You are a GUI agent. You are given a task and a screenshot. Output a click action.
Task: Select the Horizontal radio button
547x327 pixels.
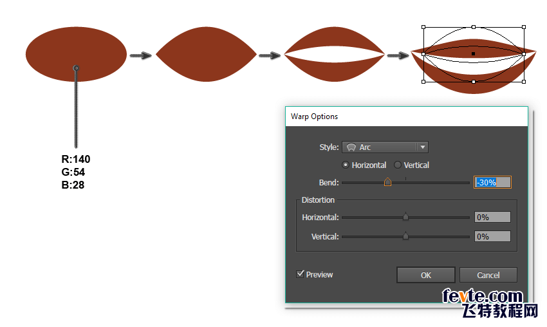click(x=346, y=165)
